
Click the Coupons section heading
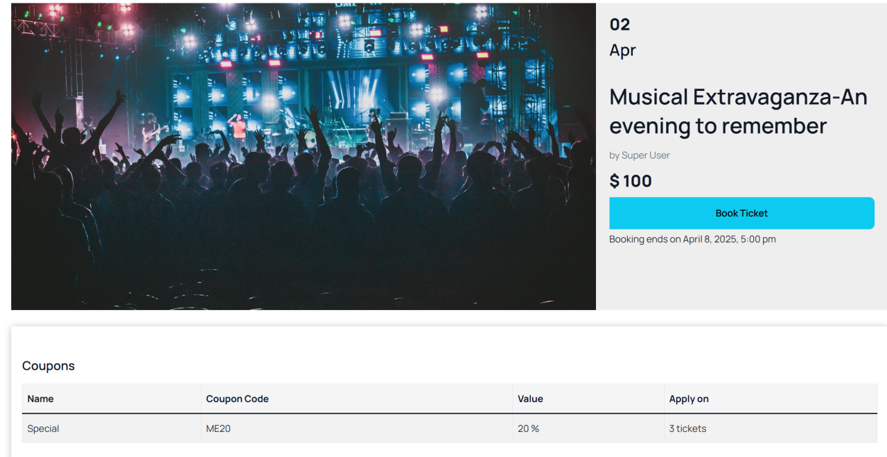49,365
